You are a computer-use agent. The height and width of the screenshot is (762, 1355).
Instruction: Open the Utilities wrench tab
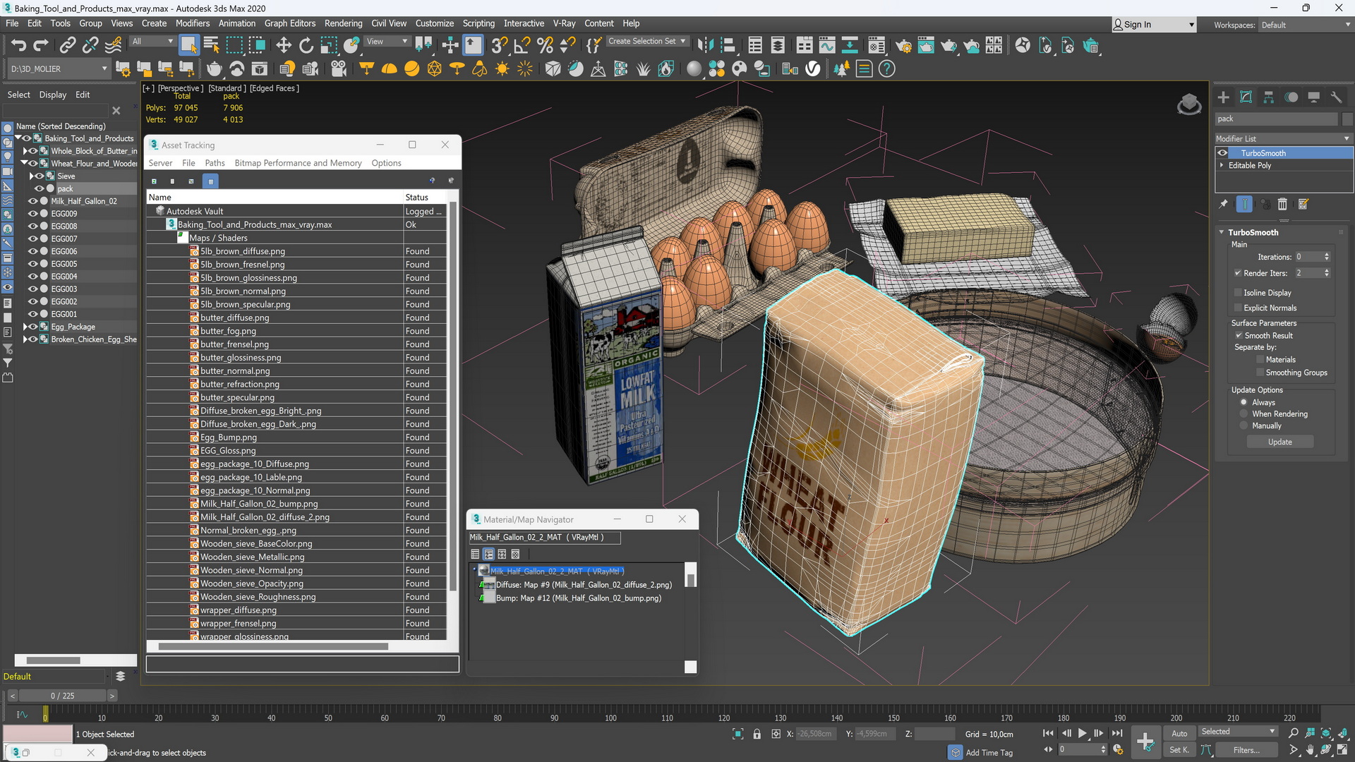click(x=1336, y=97)
